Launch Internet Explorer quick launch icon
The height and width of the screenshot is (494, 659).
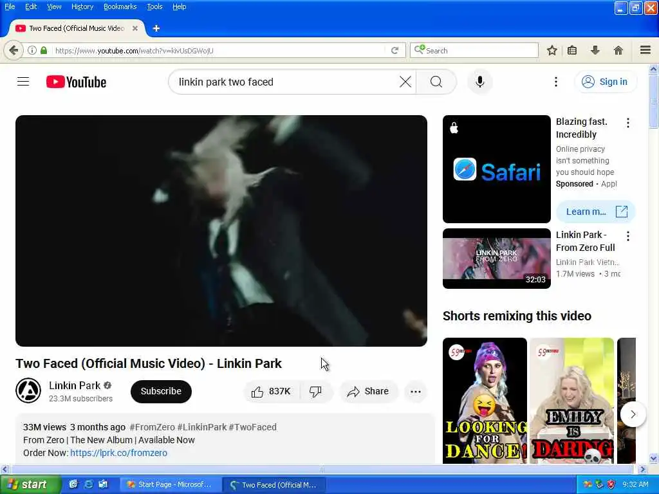tap(88, 484)
